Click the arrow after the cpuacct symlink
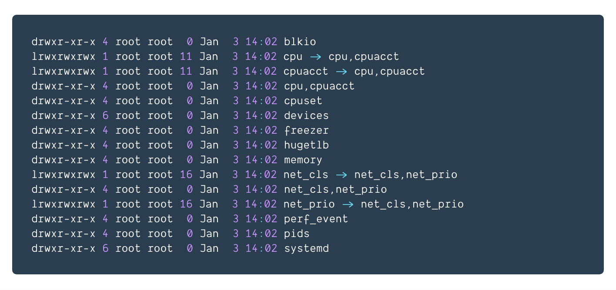 (x=341, y=72)
